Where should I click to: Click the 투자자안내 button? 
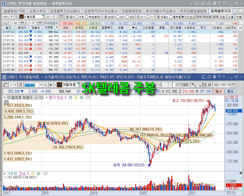point(188,17)
